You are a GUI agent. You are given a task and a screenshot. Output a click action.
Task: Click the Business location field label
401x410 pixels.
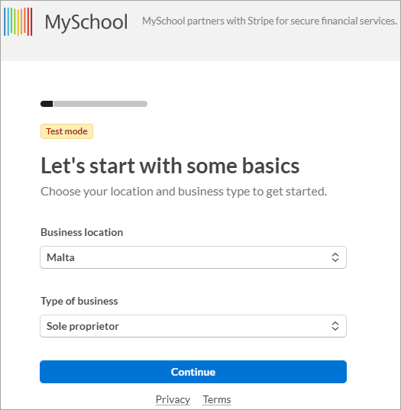[x=82, y=232]
